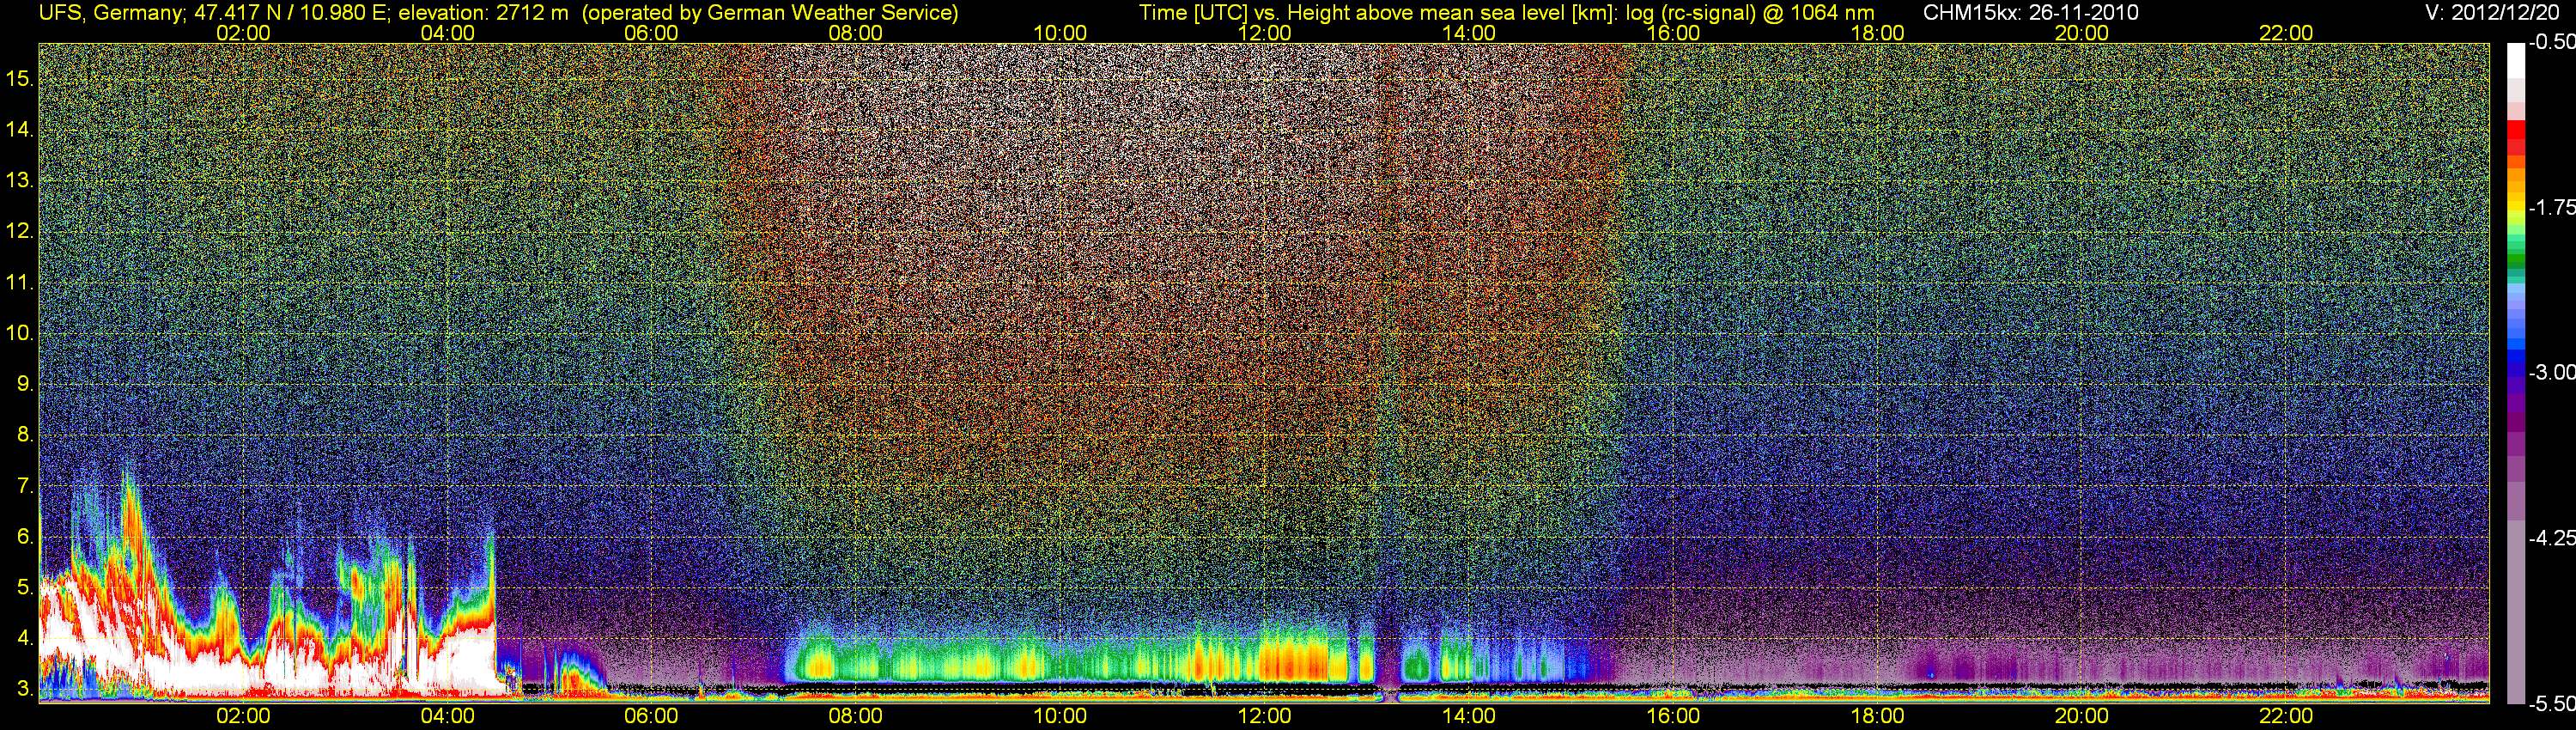
Task: Click the 02:00 label on the top time axis
Action: 243,33
